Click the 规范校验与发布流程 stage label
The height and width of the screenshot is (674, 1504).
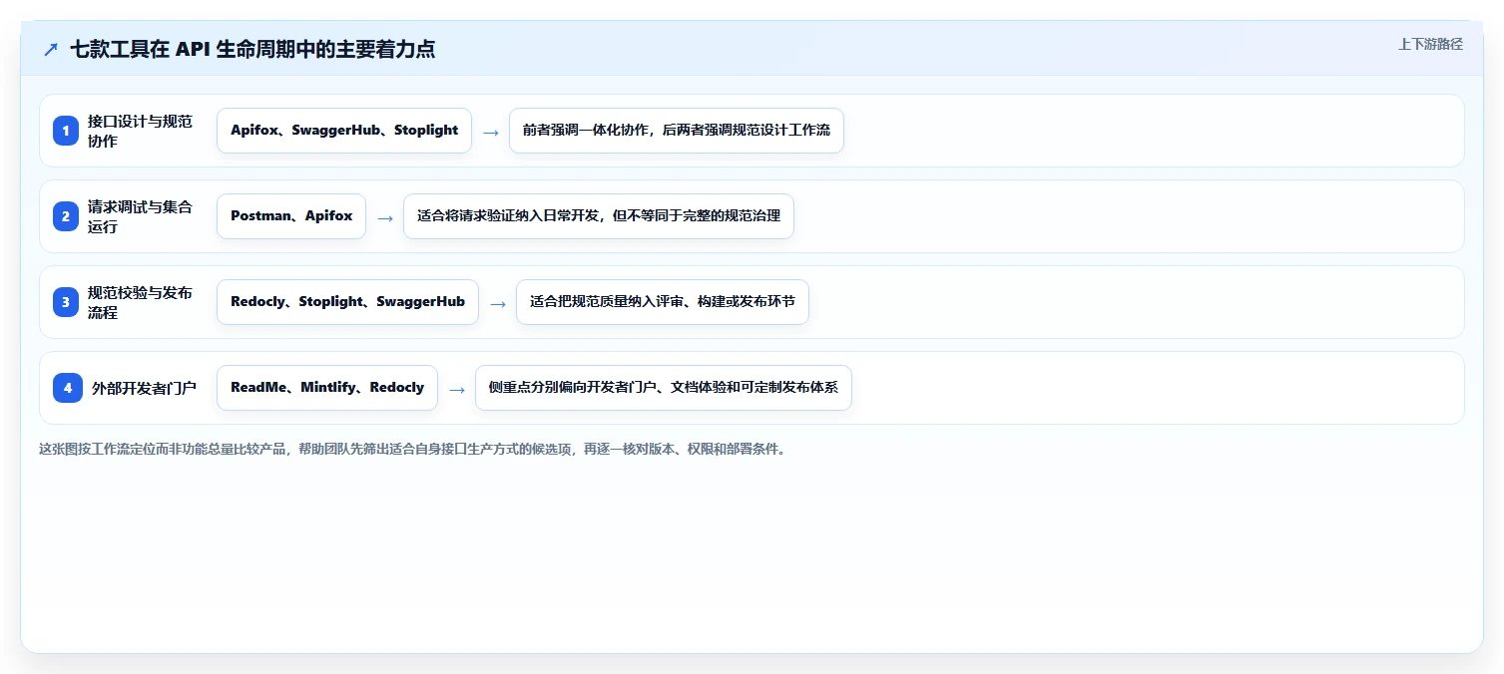(x=141, y=302)
